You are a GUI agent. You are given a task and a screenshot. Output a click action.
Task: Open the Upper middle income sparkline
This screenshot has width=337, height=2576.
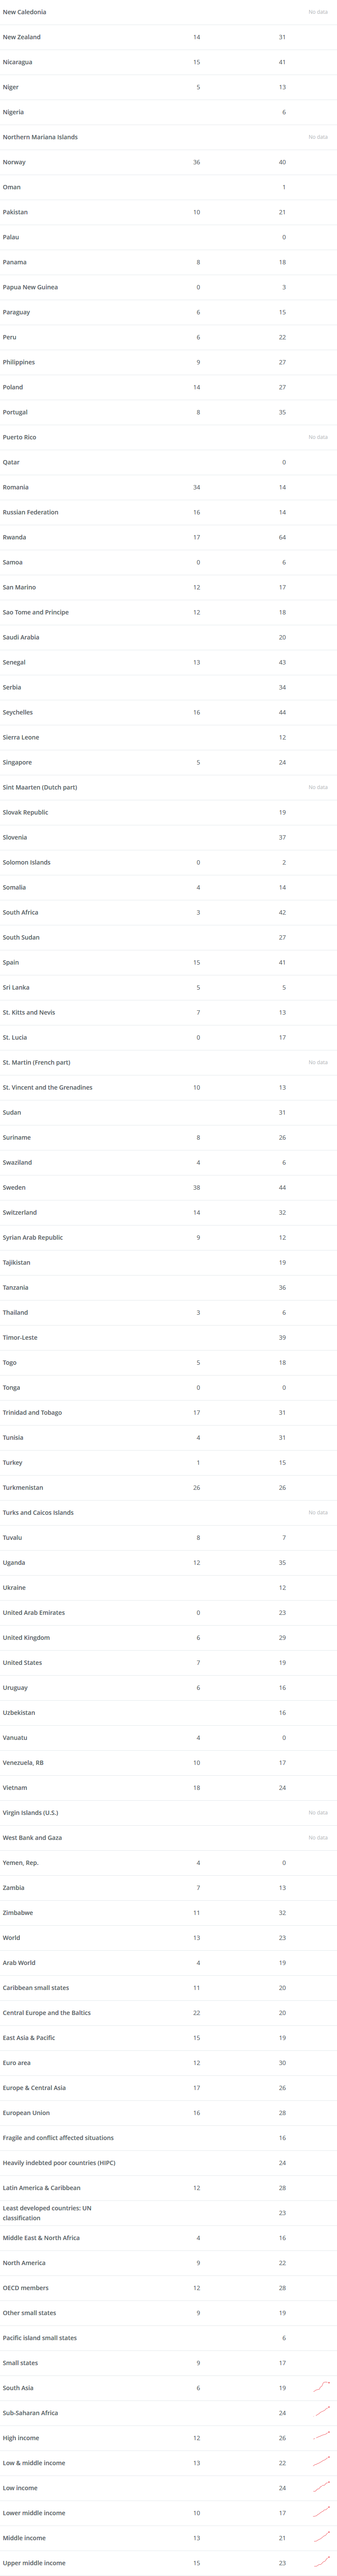[x=321, y=2561]
